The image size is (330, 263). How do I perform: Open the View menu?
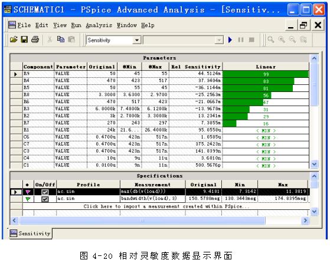60,25
